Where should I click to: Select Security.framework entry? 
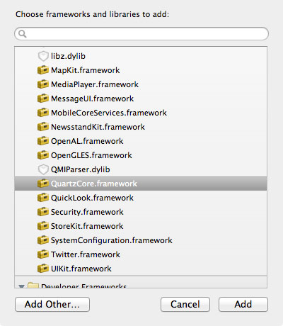point(141,212)
